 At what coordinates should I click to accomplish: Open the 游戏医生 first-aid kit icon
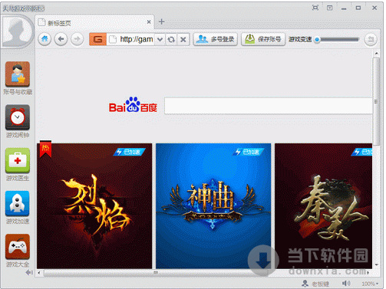click(18, 160)
